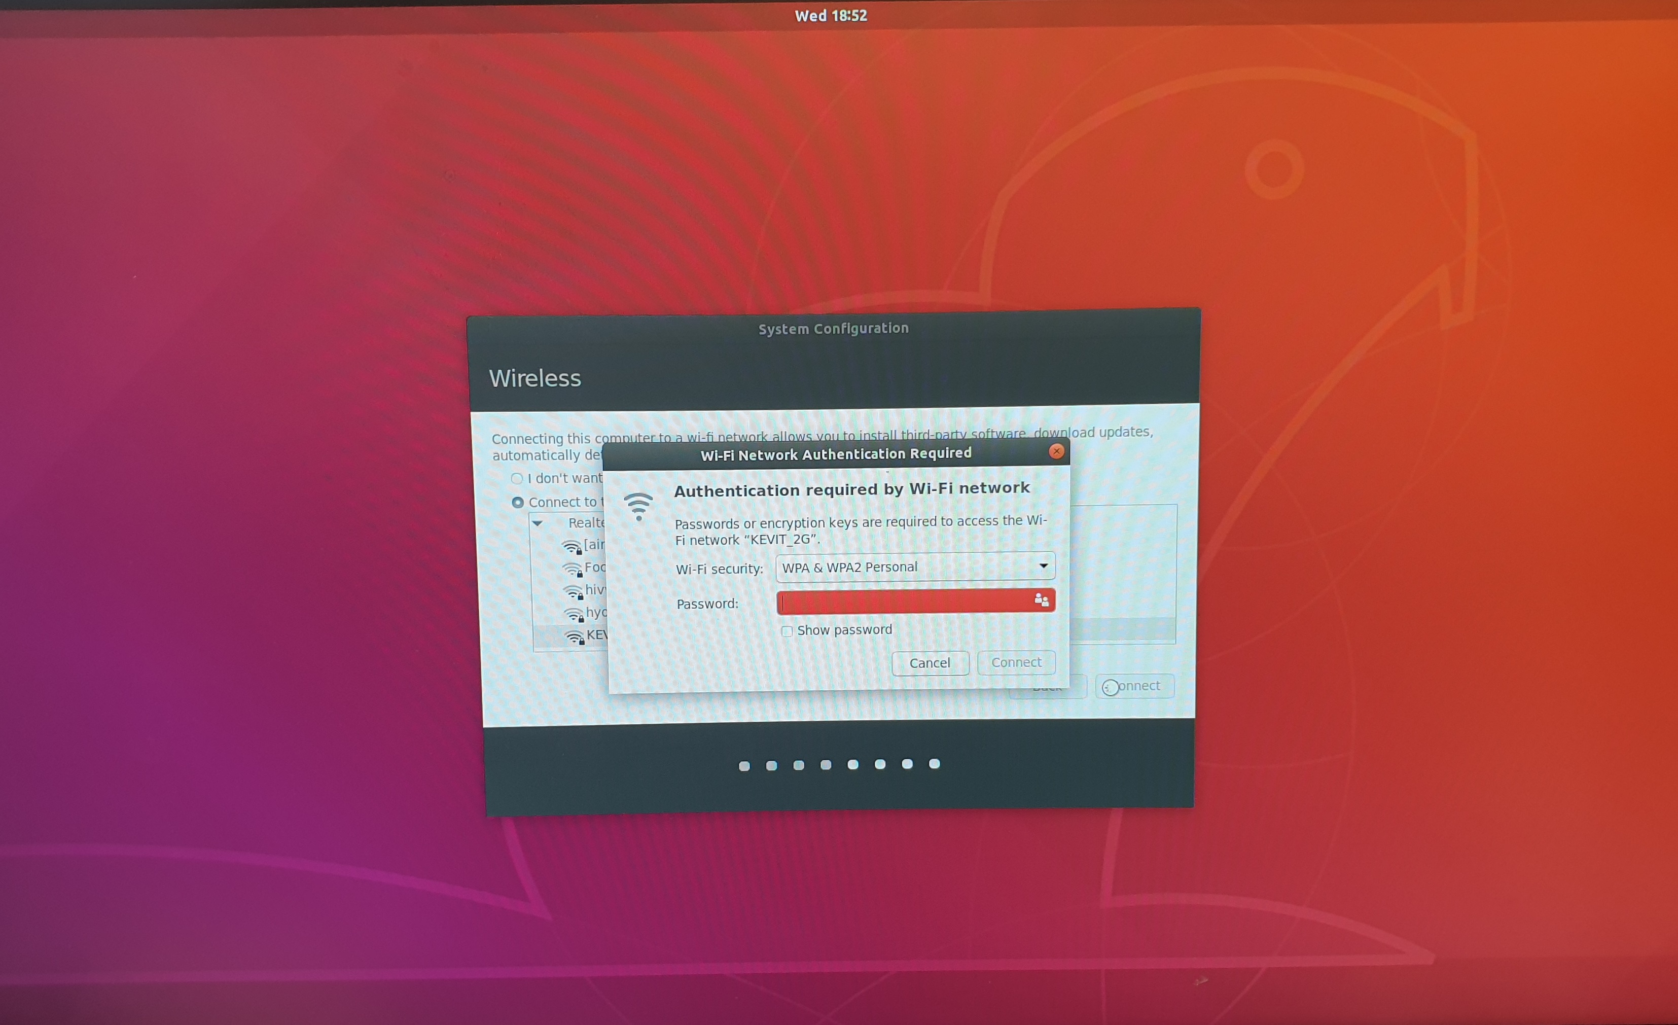Screen dimensions: 1678x1025
Task: Open the Wi-Fi security dropdown
Action: click(x=915, y=567)
